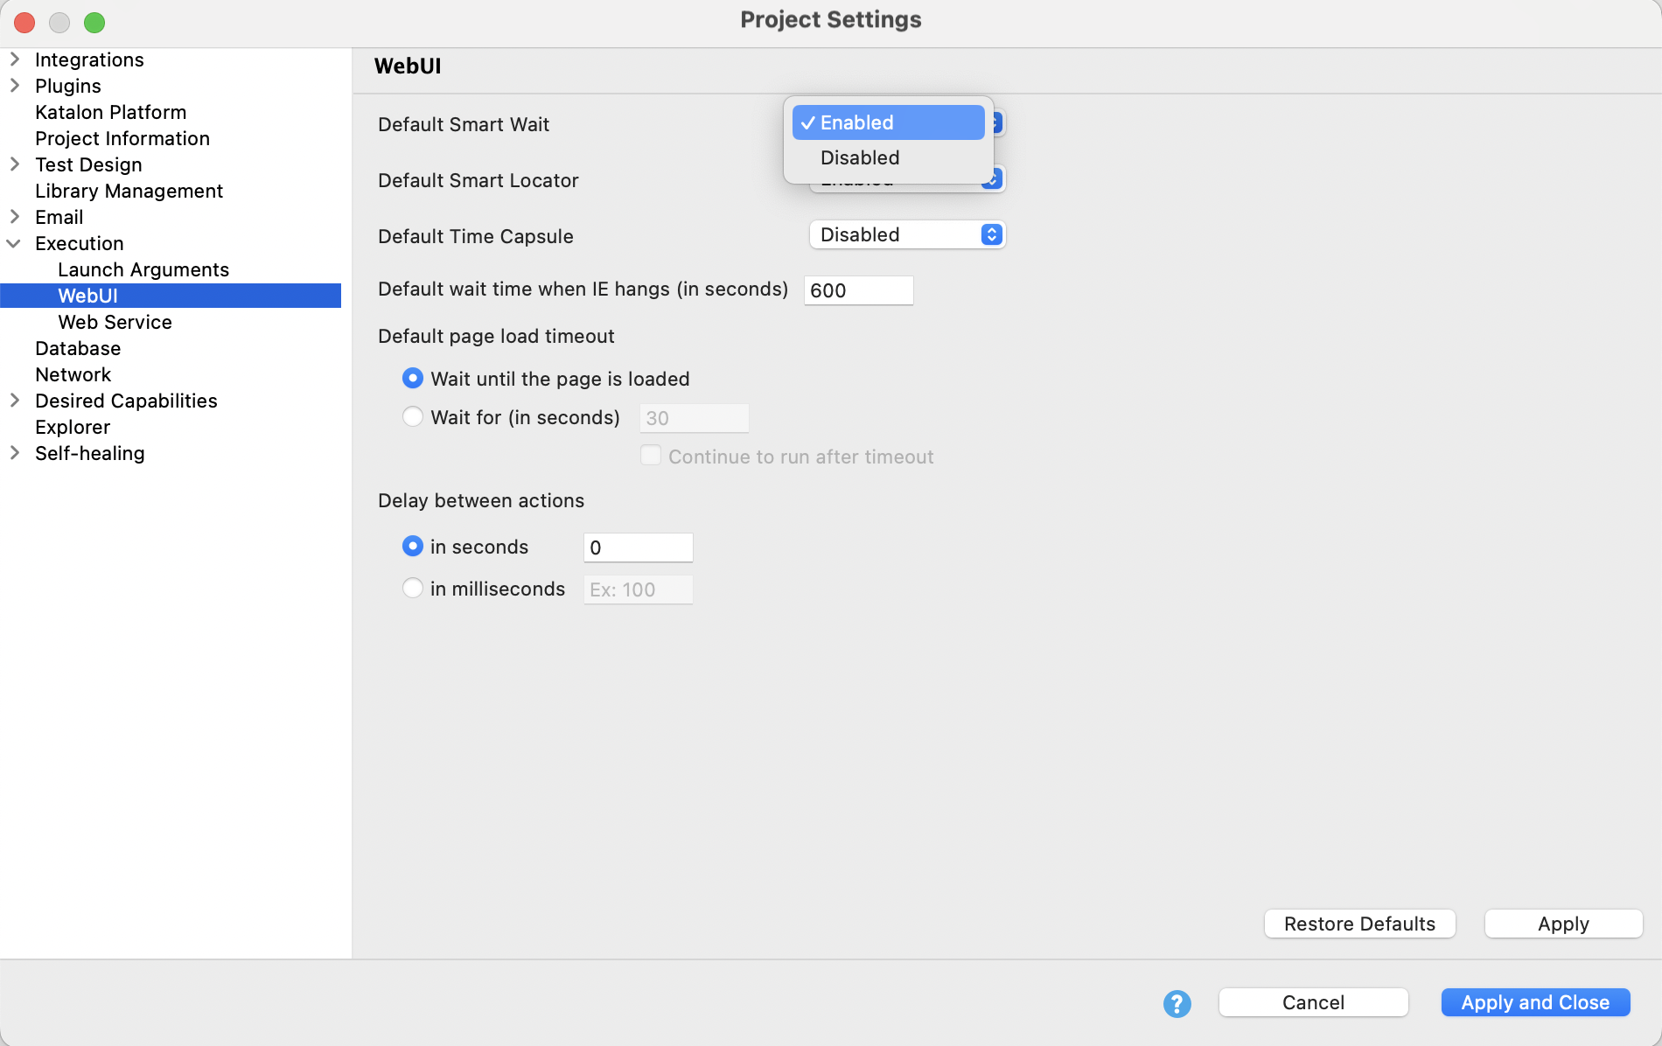Choose the in milliseconds delay option

(x=413, y=589)
